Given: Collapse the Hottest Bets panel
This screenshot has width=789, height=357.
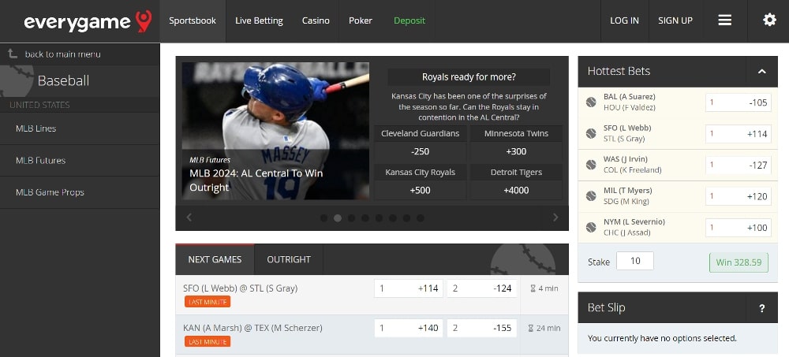Looking at the screenshot, I should (762, 72).
